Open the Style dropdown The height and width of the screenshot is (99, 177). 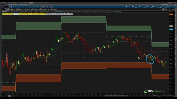[x=148, y=7]
